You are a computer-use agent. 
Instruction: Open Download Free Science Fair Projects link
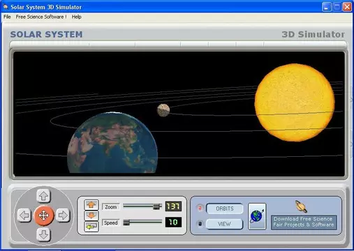pyautogui.click(x=304, y=222)
